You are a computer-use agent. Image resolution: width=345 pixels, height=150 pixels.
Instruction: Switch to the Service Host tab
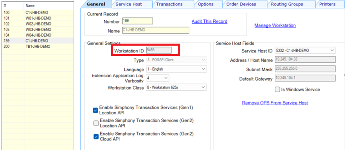(x=129, y=4)
